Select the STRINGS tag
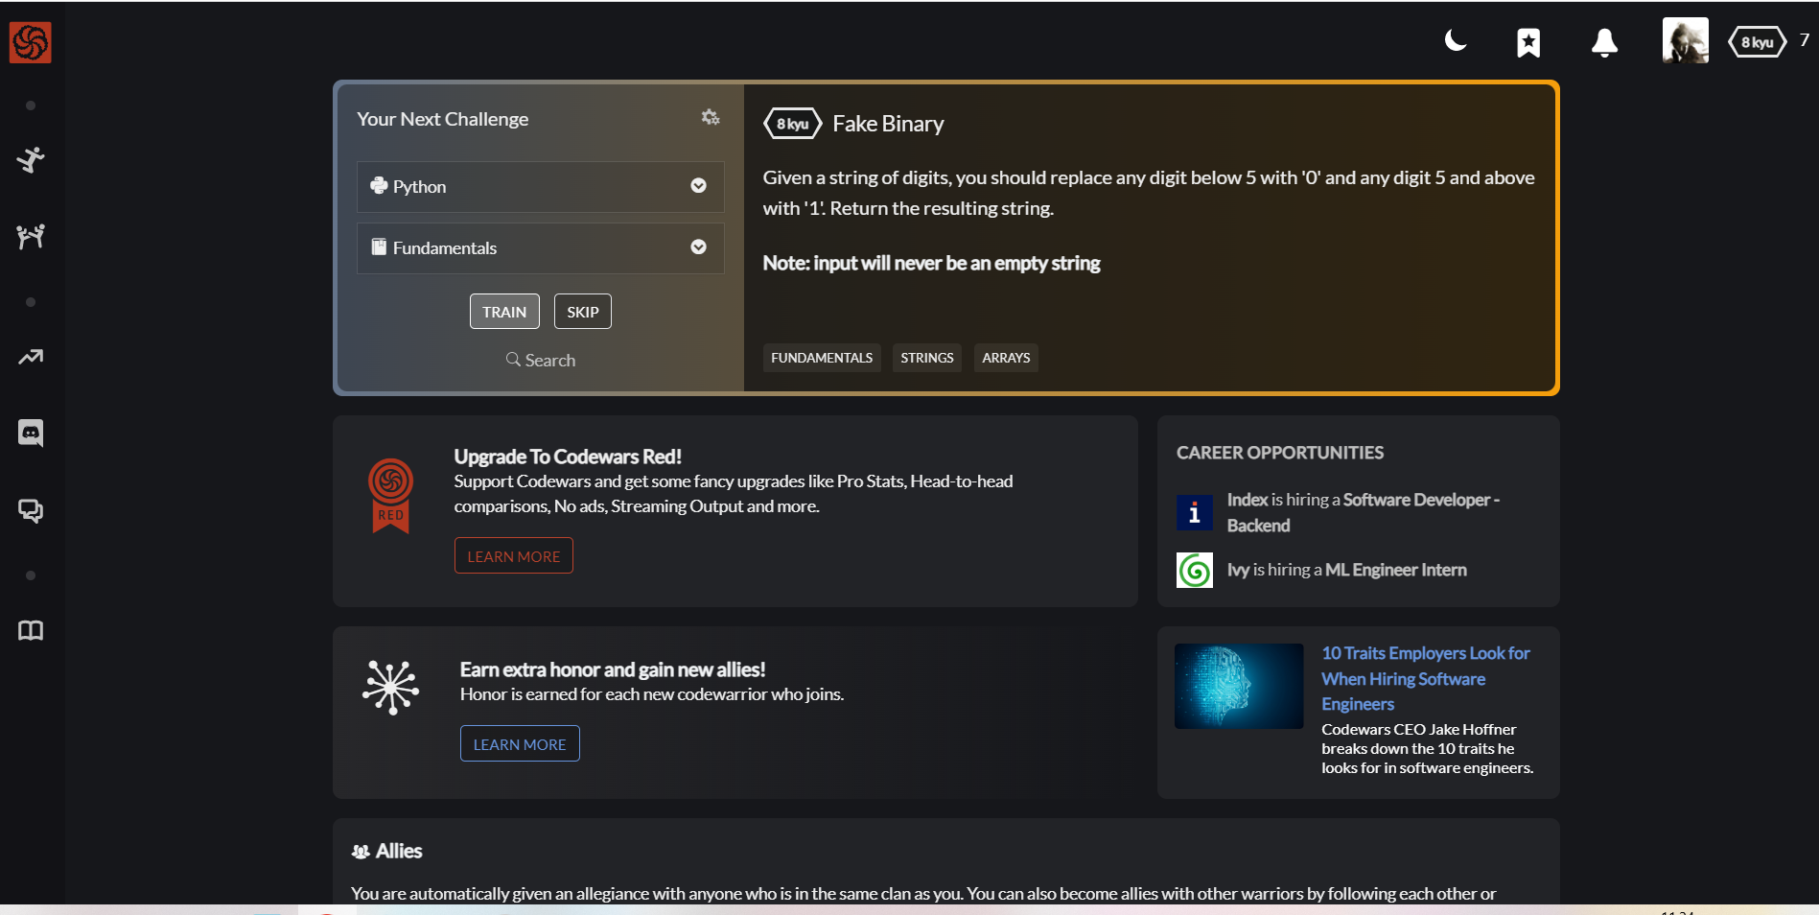The height and width of the screenshot is (915, 1819). tap(926, 358)
